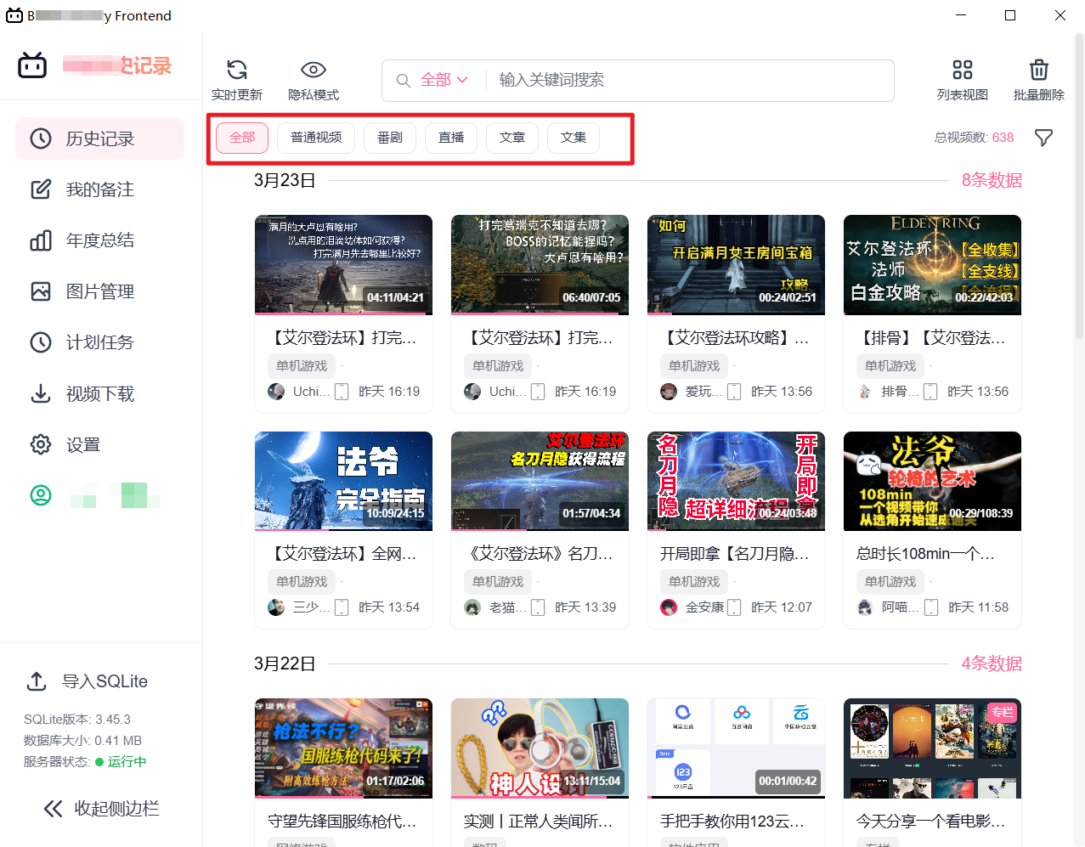This screenshot has width=1085, height=847.
Task: Click the batch delete trash icon
Action: point(1039,70)
